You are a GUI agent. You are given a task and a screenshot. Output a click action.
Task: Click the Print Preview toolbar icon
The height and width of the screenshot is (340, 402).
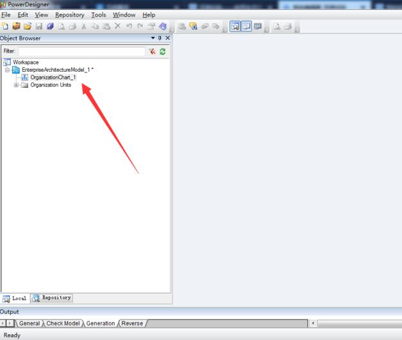62,26
